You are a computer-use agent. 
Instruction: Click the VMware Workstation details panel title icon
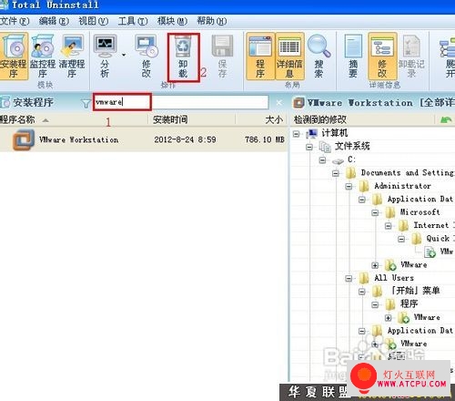tap(298, 103)
